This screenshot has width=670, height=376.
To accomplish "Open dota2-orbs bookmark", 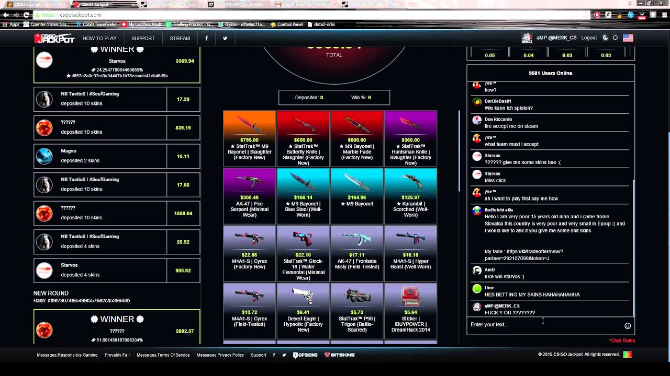I will (x=321, y=25).
